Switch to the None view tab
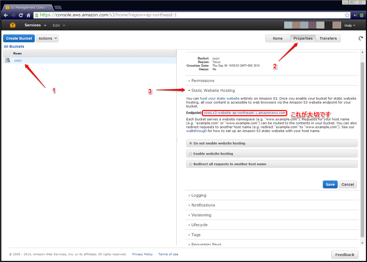Image resolution: width=367 pixels, height=262 pixels. tap(278, 38)
